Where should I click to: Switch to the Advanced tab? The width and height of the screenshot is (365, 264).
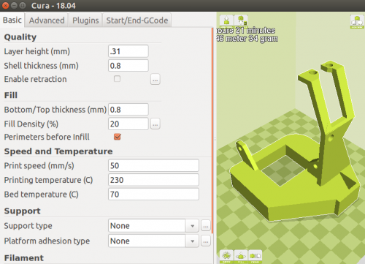47,20
